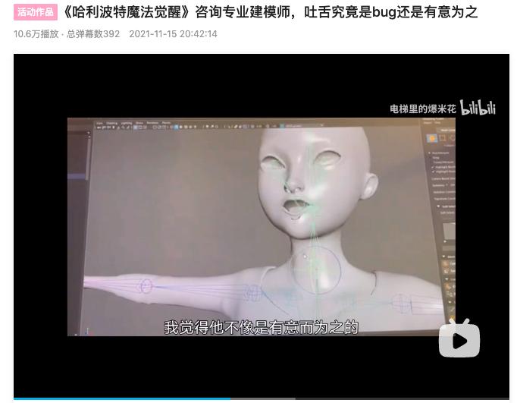517x403 pixels.
Task: Click the 2021-11-15 upload timestamp
Action: click(x=173, y=34)
